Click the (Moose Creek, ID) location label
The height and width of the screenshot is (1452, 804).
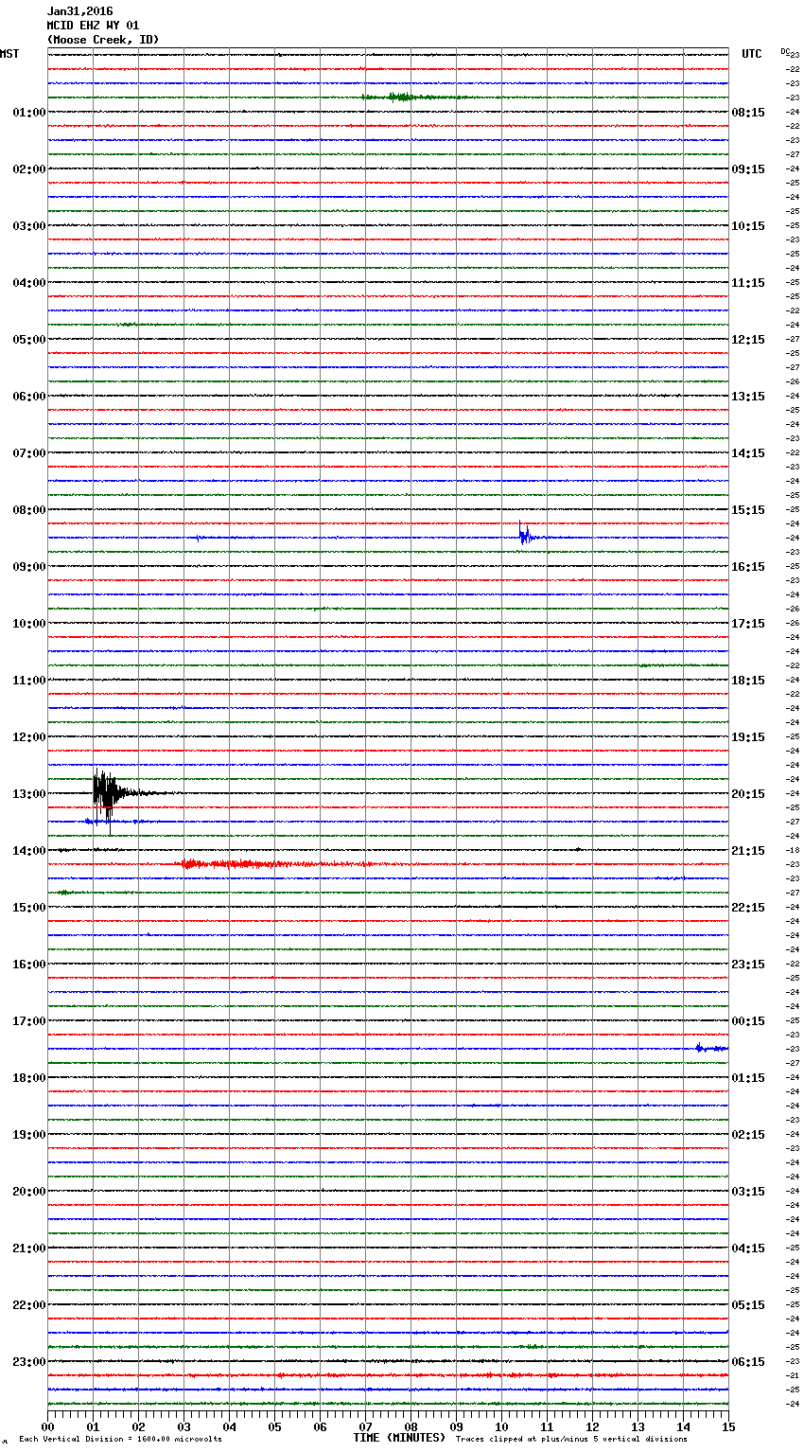point(103,40)
